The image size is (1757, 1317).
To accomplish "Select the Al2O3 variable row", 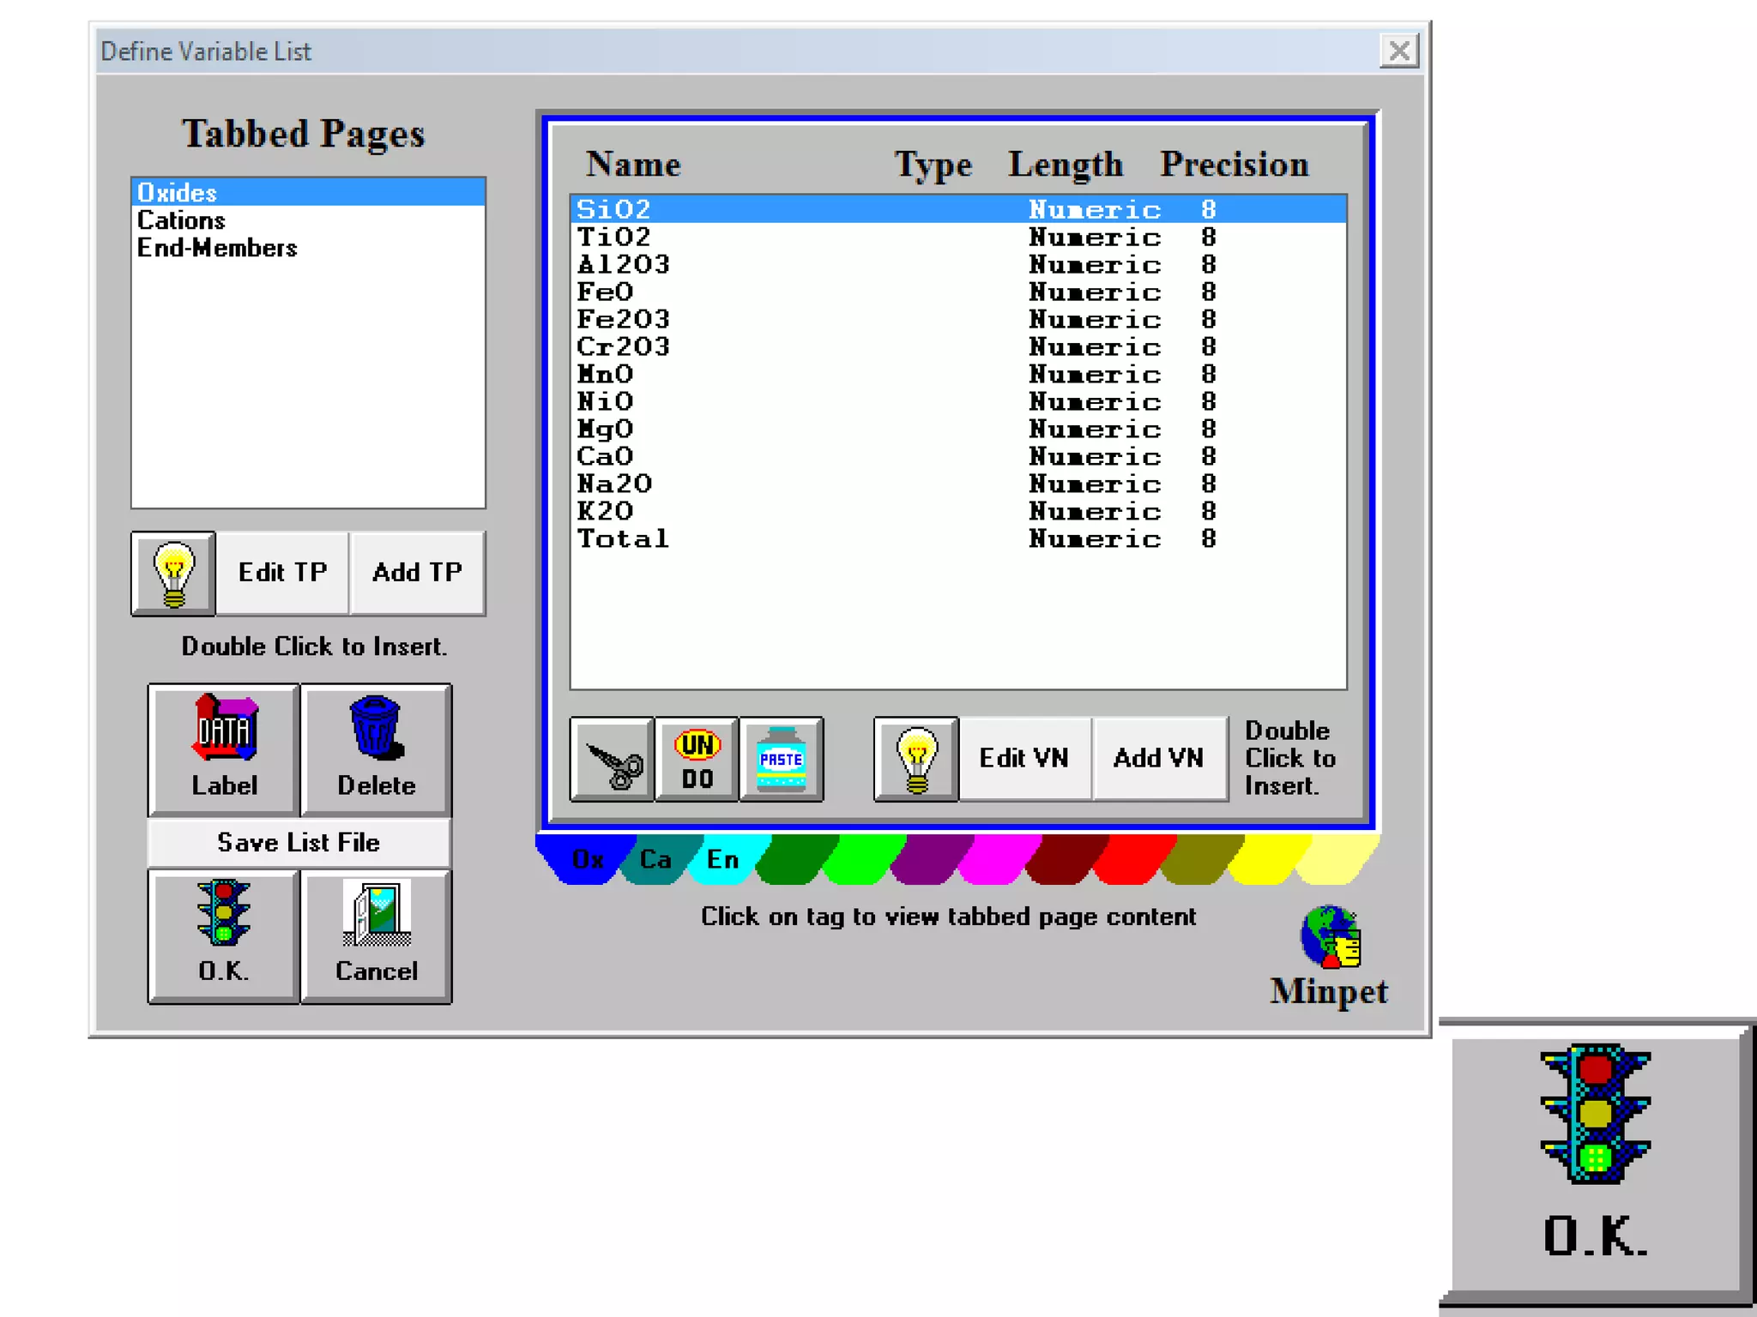I will click(x=624, y=264).
